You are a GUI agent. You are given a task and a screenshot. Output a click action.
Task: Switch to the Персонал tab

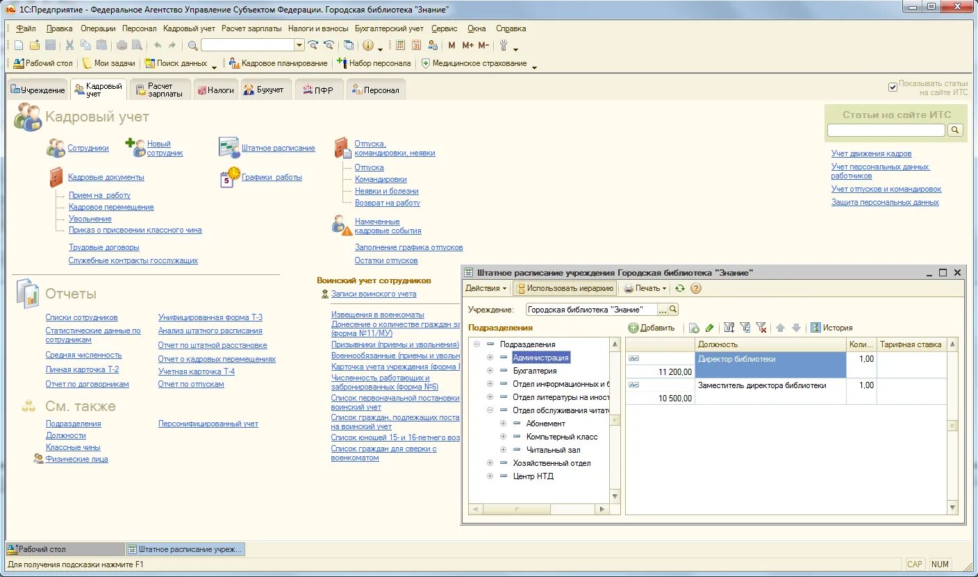375,90
